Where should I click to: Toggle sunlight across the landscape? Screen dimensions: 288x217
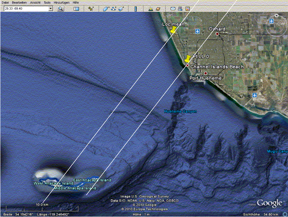click(151, 9)
